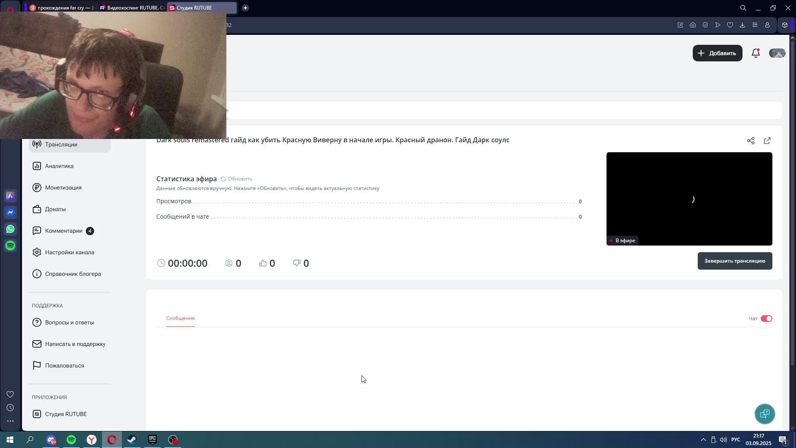796x448 pixels.
Task: Open stream in new window icon
Action: point(767,141)
